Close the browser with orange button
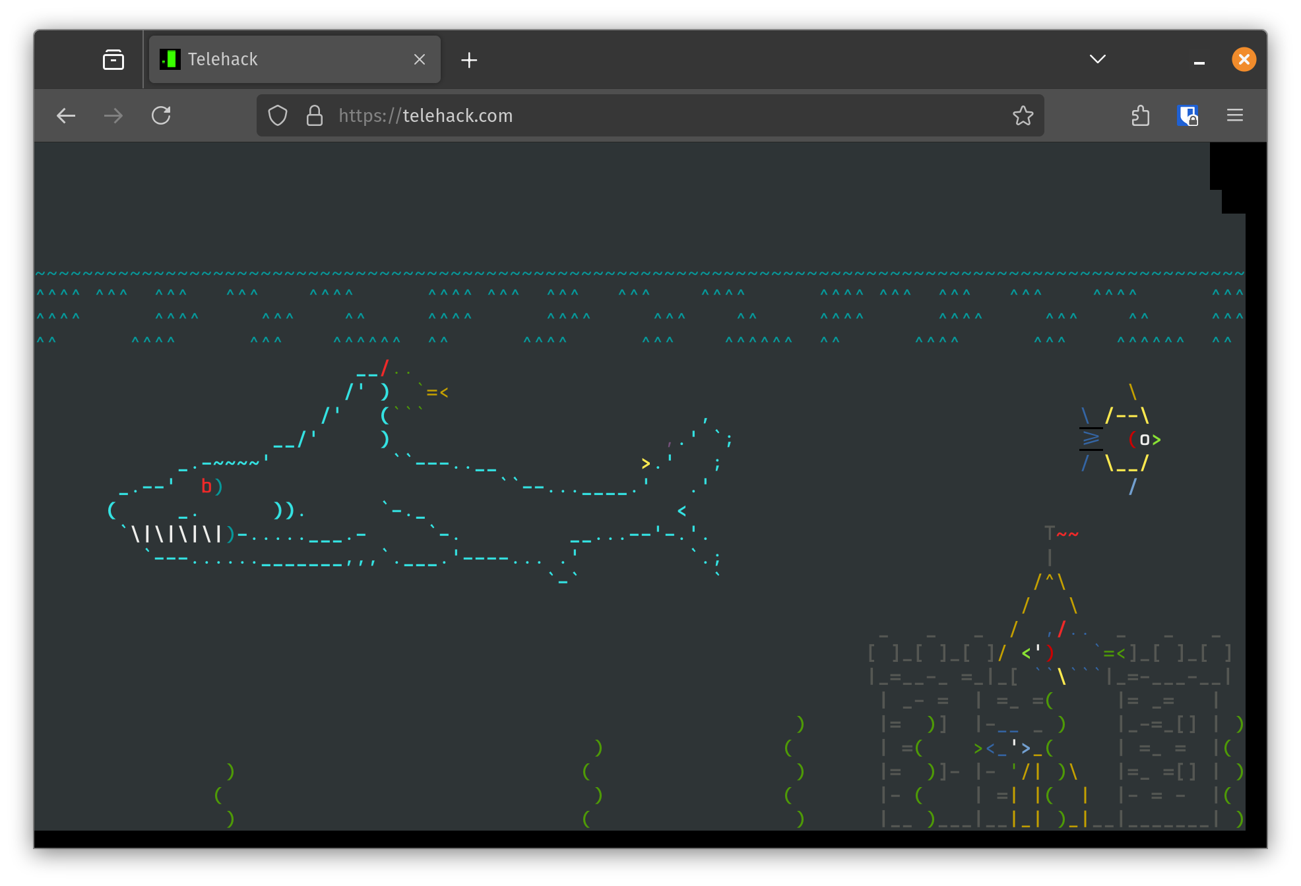Screen dimensions: 1301x886 tap(1244, 59)
